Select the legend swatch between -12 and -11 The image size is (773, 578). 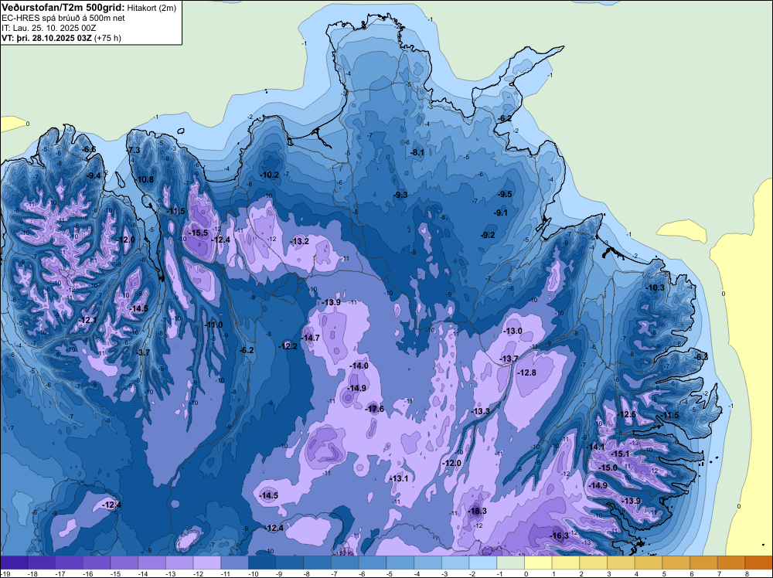pyautogui.click(x=207, y=562)
